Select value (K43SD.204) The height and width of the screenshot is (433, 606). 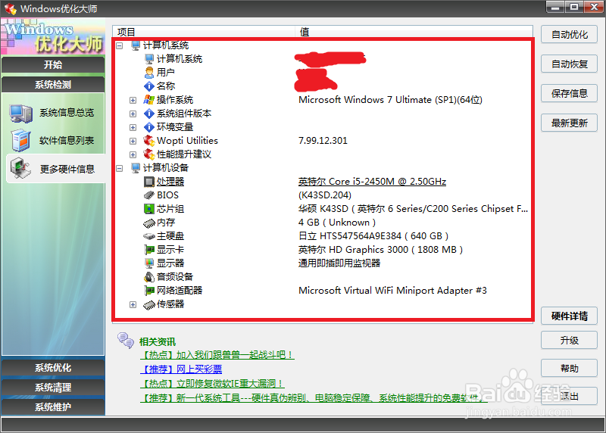[x=325, y=195]
